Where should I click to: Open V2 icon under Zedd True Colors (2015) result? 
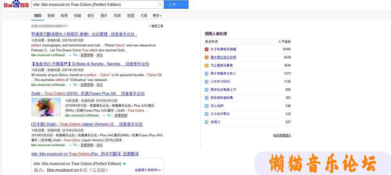click(x=109, y=115)
